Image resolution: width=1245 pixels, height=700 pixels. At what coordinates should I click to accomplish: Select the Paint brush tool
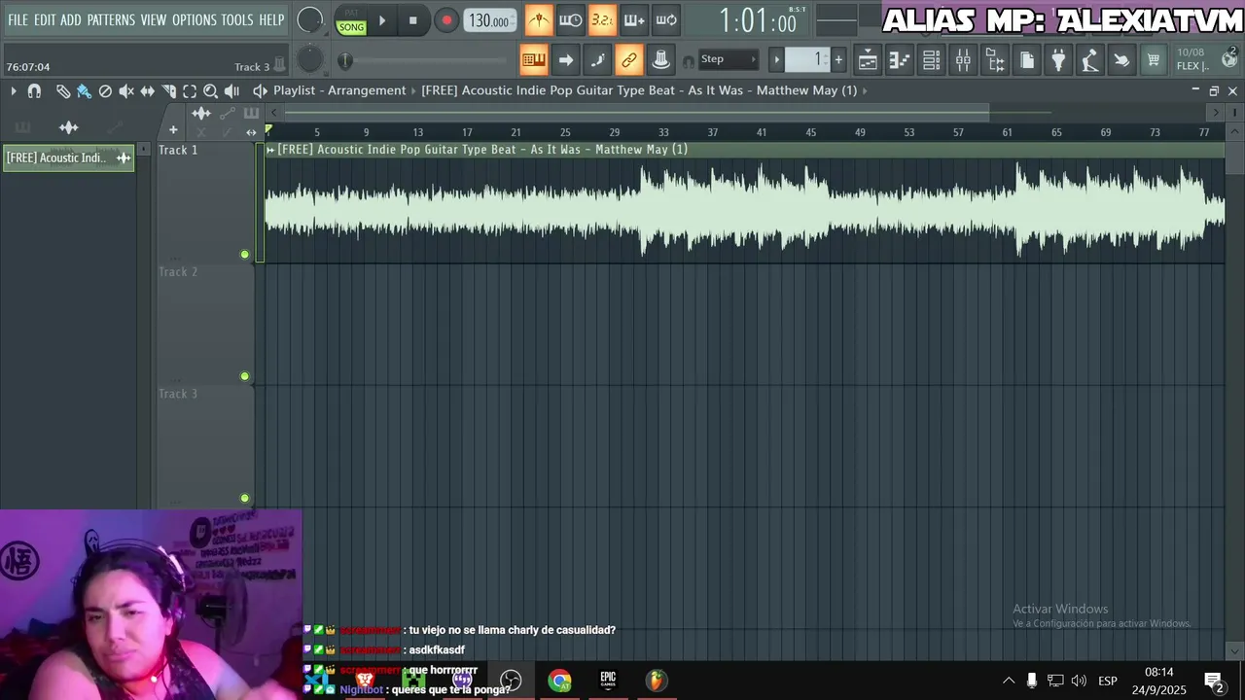(85, 90)
